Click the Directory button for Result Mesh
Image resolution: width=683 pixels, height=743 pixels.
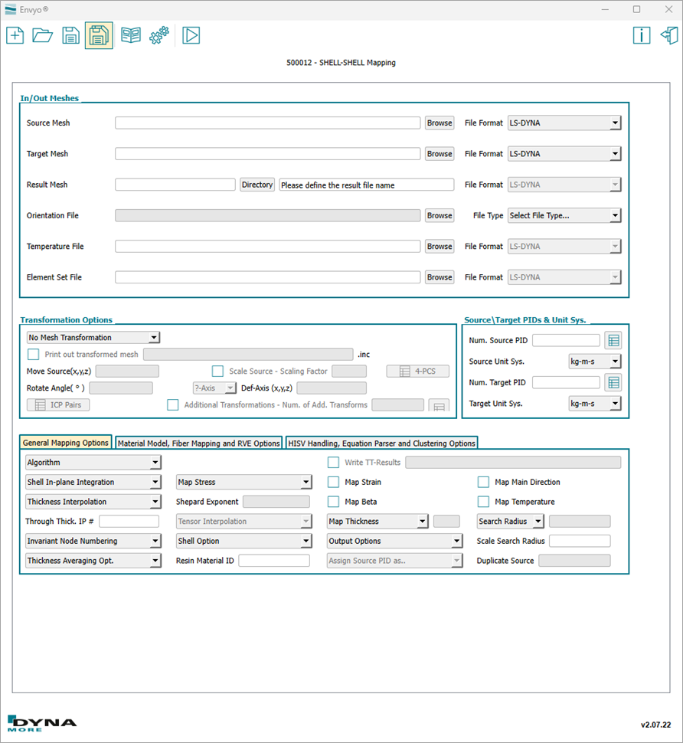(257, 185)
